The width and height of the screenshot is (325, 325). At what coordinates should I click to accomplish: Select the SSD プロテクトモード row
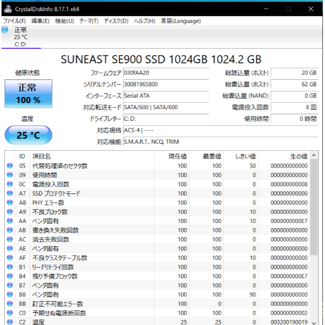click(x=157, y=193)
